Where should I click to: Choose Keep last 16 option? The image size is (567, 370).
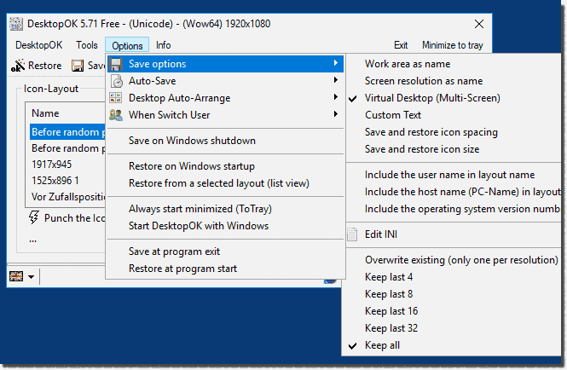click(391, 311)
